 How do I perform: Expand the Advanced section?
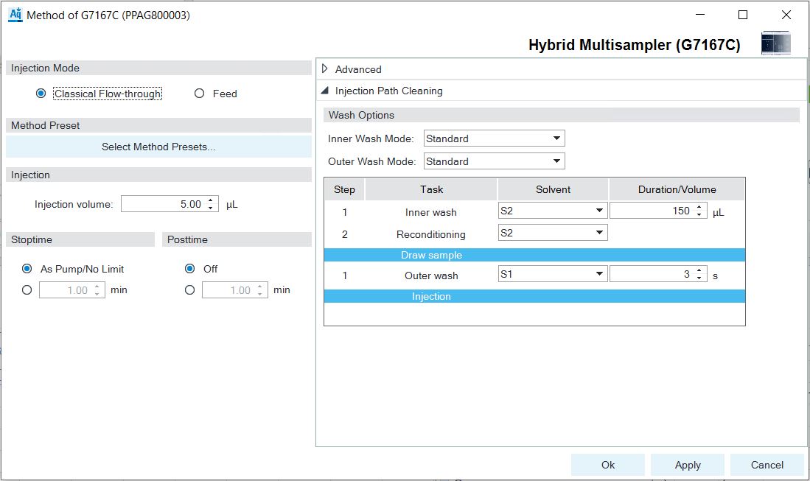325,69
